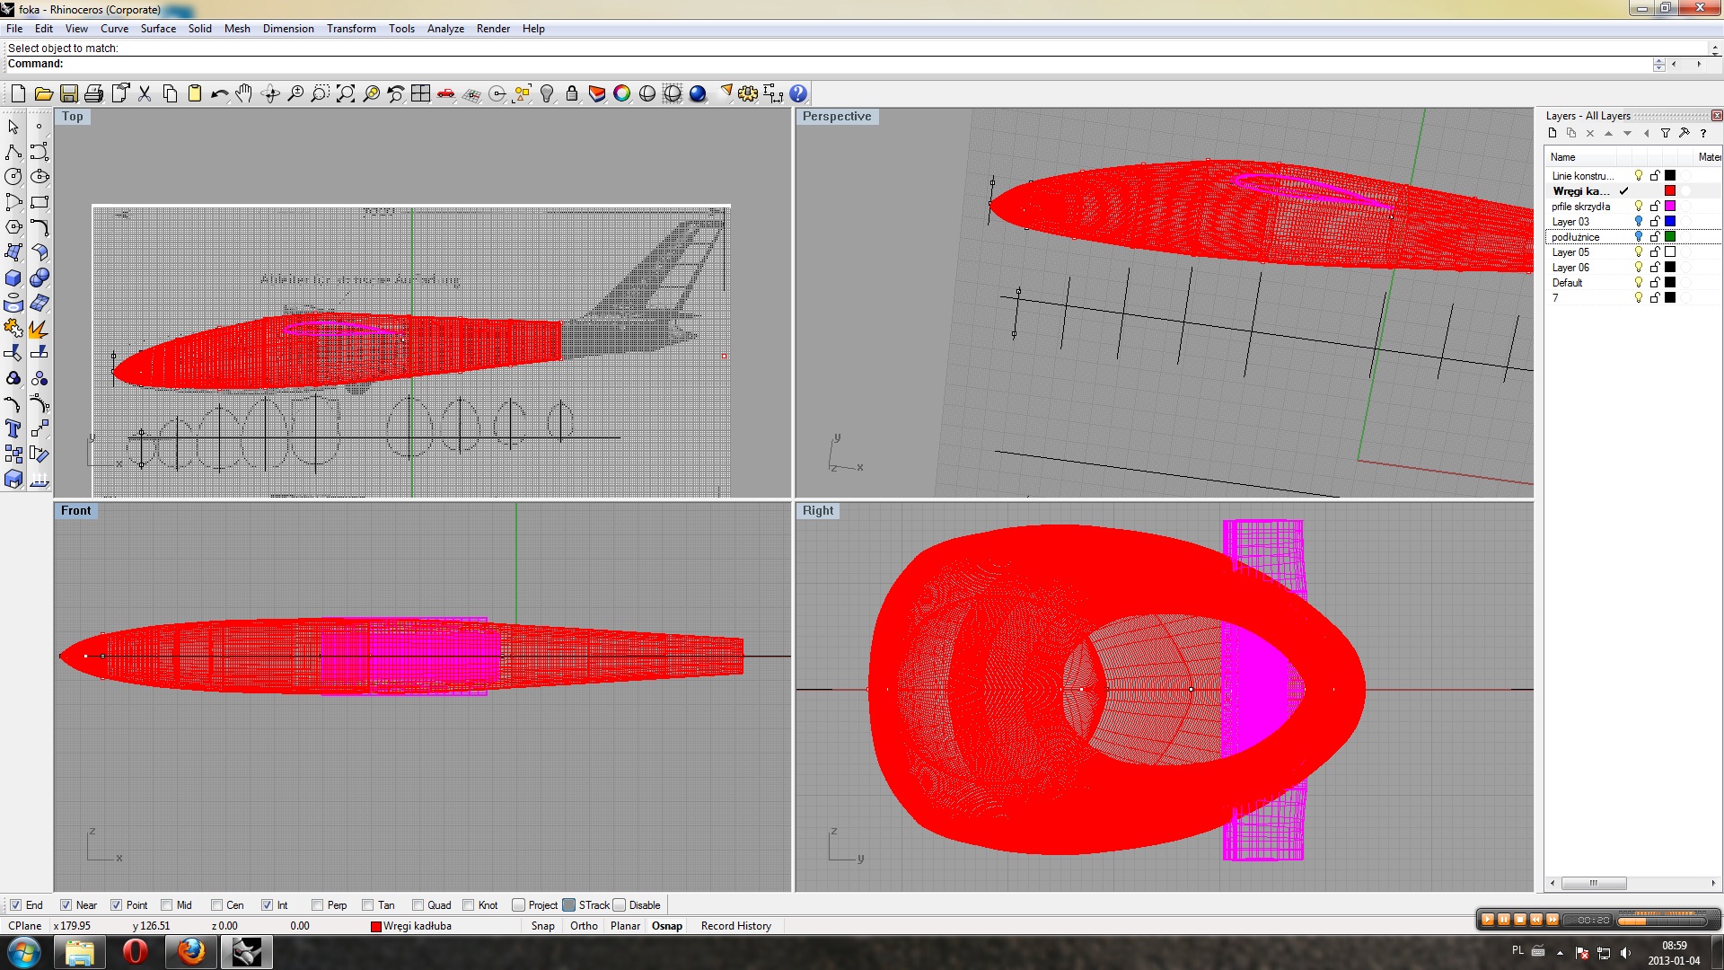Click the Undo arrow icon

[219, 93]
